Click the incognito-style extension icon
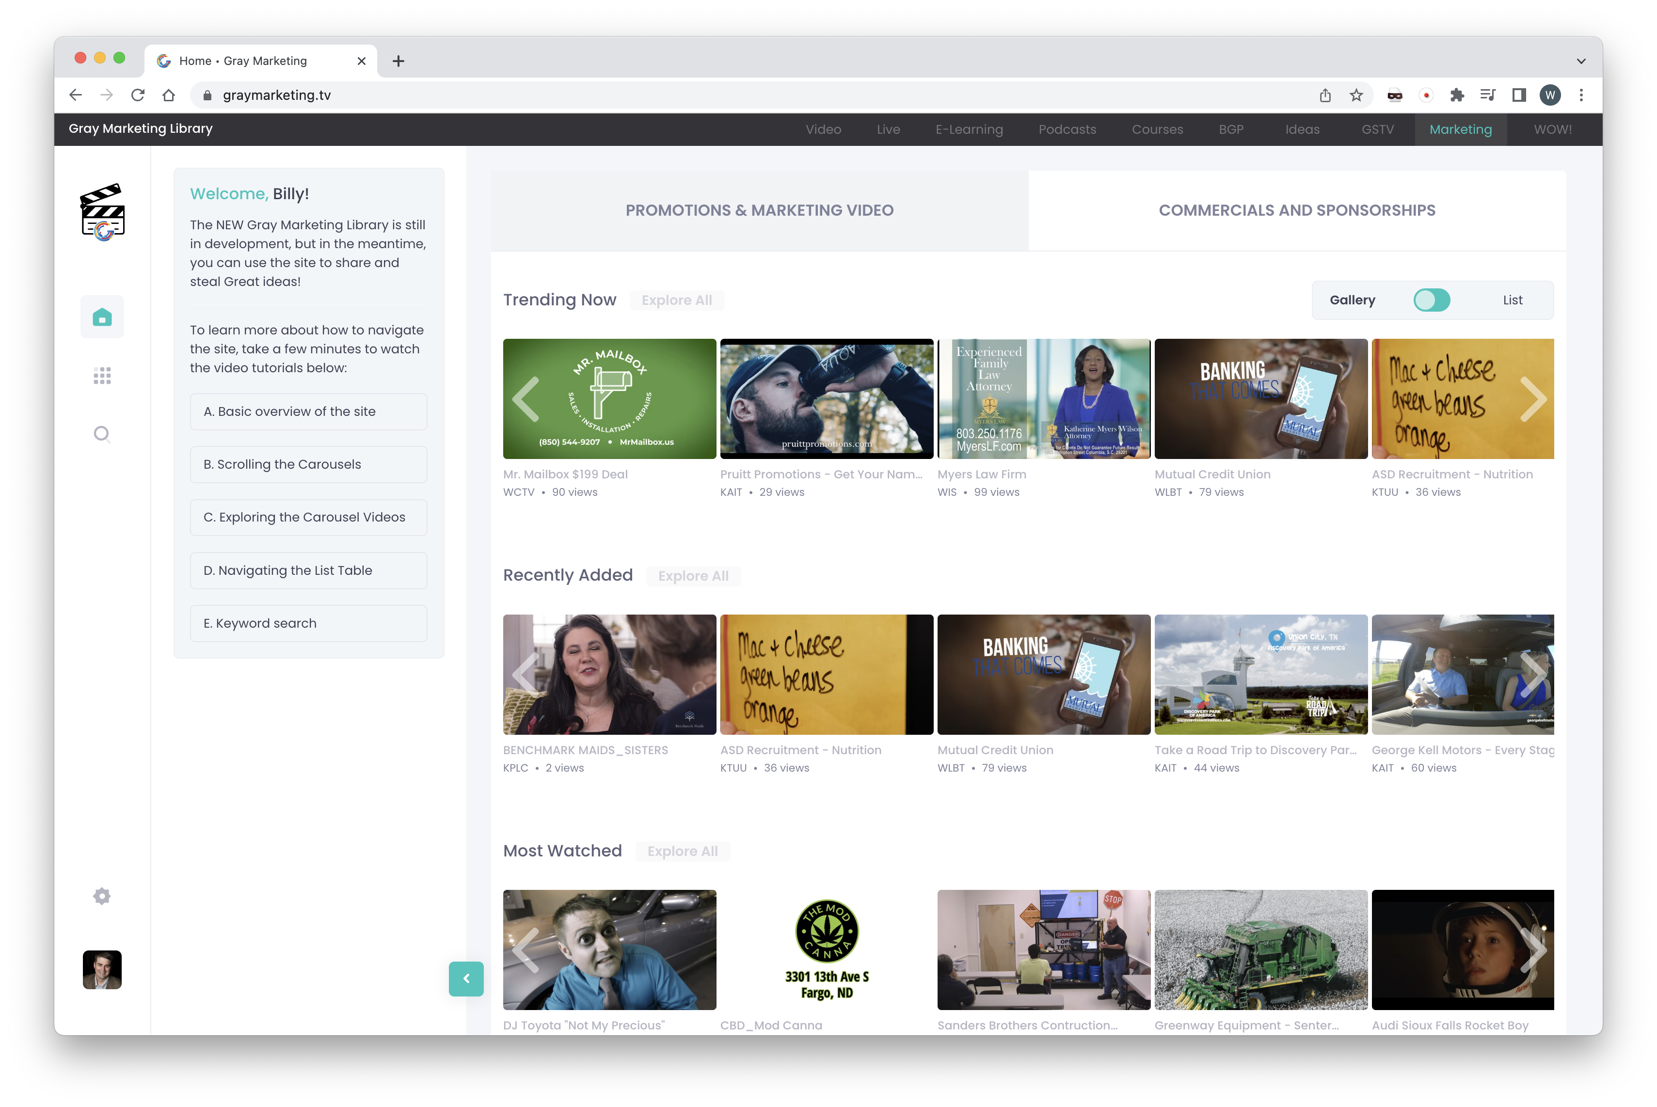Image resolution: width=1657 pixels, height=1107 pixels. coord(1394,95)
